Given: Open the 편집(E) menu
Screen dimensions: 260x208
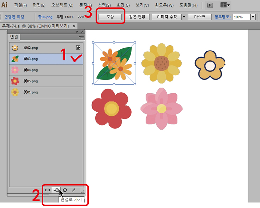Looking at the screenshot, I should click(39, 5).
